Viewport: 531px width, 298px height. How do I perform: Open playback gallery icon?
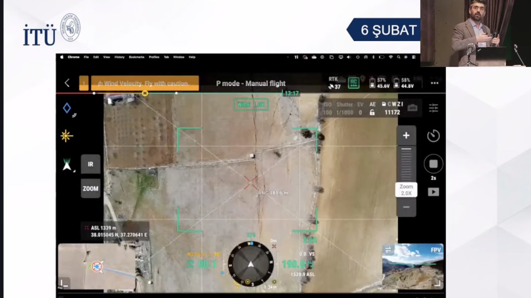pyautogui.click(x=433, y=192)
